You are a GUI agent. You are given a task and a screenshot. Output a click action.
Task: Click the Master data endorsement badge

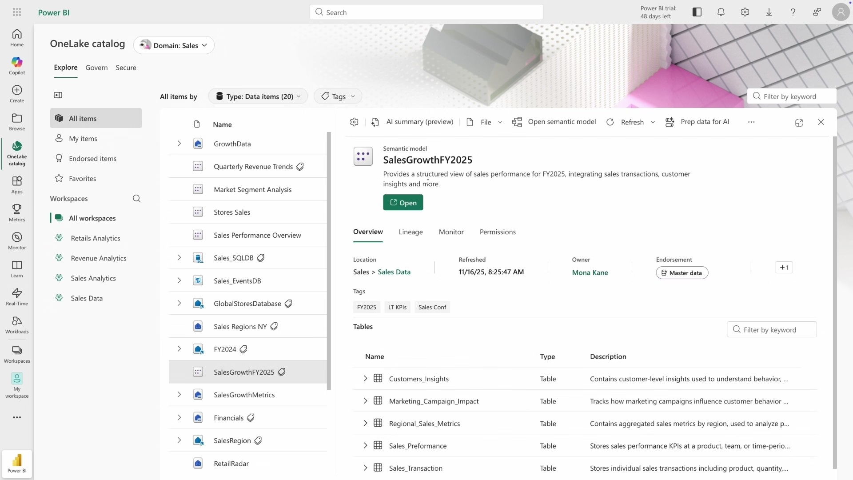point(682,273)
